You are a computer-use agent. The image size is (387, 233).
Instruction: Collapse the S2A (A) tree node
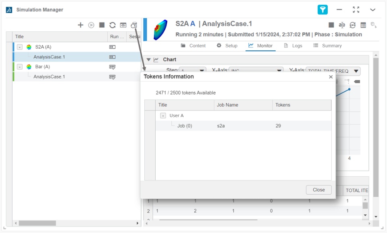(20, 47)
